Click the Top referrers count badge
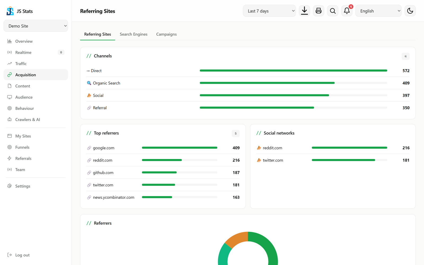This screenshot has height=265, width=424. (236, 133)
